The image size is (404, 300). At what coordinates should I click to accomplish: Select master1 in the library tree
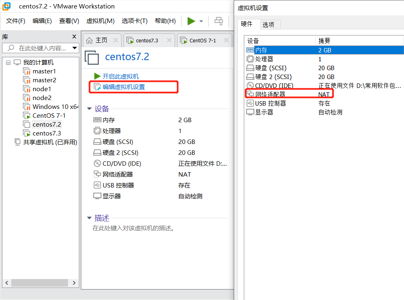(x=44, y=71)
